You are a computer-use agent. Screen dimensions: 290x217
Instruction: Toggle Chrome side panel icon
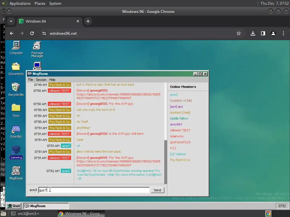click(x=263, y=33)
